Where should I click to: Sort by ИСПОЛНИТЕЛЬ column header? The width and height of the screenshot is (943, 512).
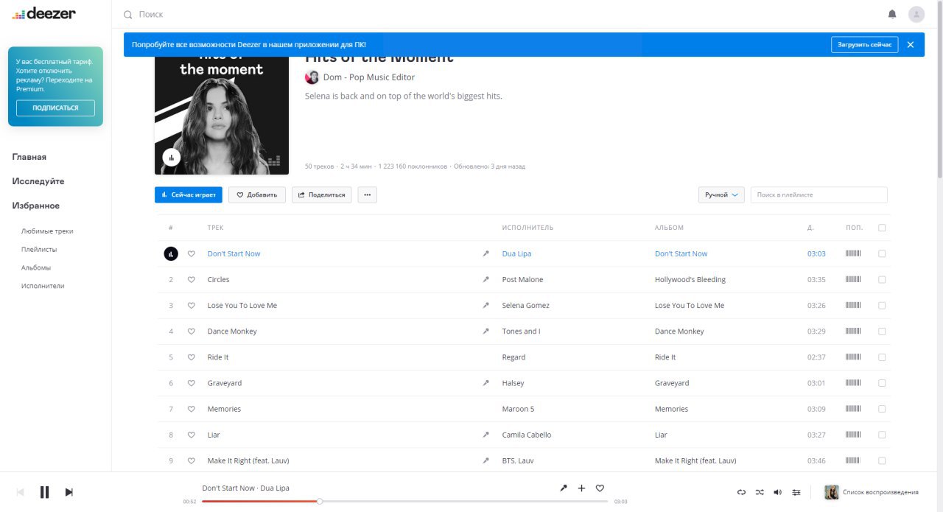(x=527, y=228)
